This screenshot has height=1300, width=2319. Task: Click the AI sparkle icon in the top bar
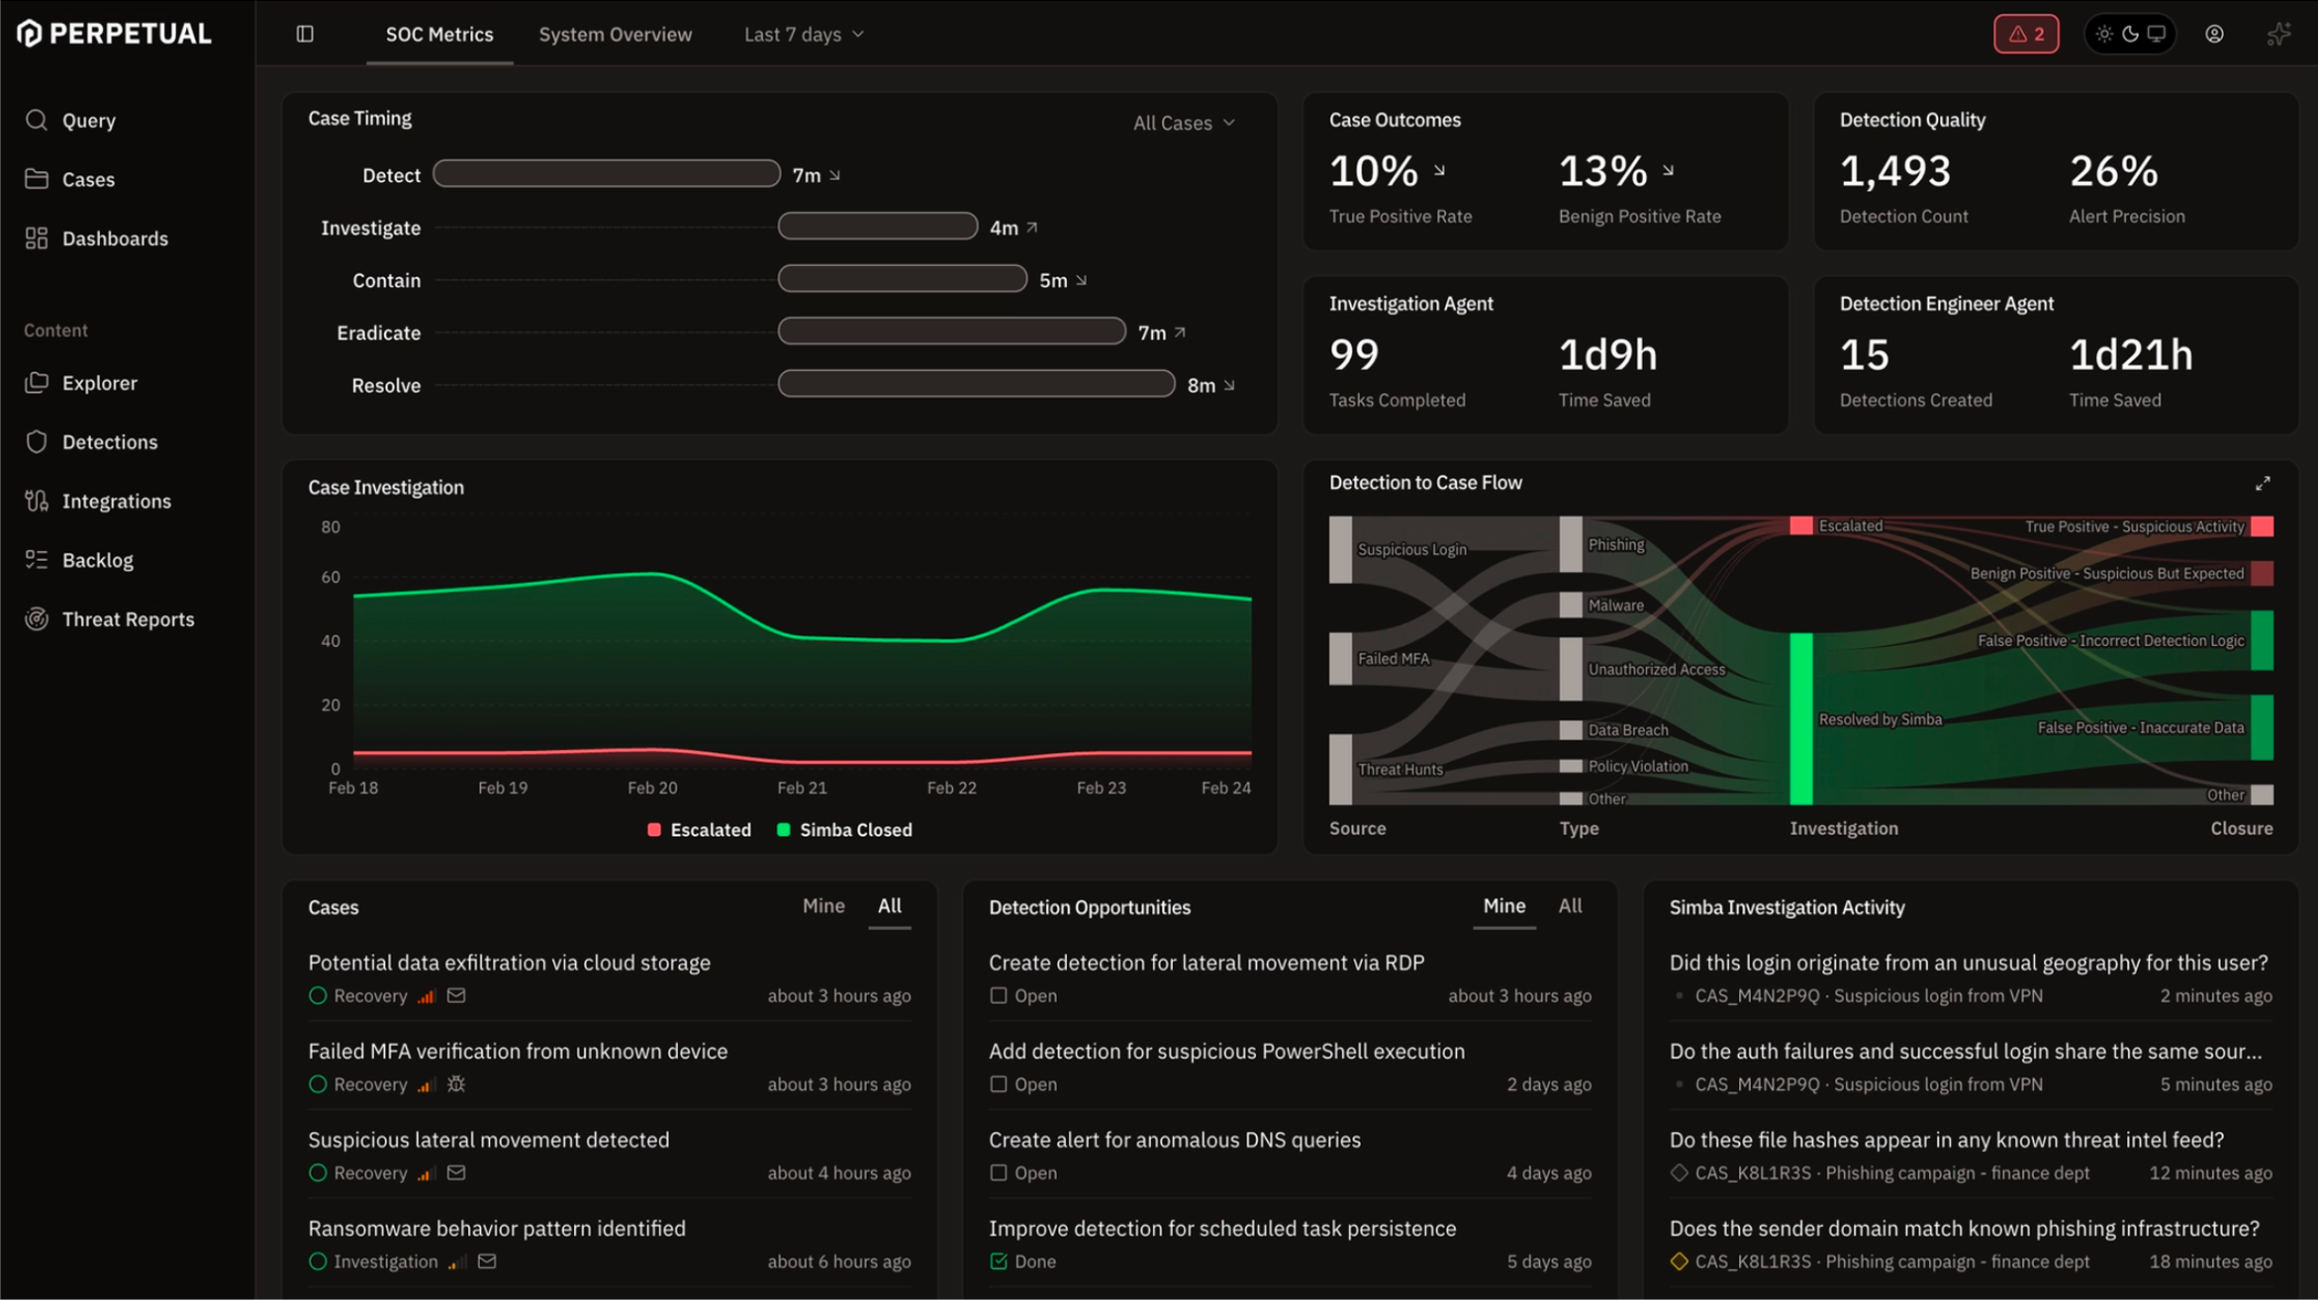[2278, 34]
